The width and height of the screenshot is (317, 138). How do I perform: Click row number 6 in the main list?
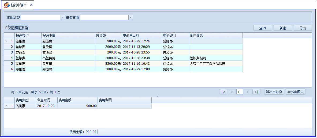click(x=9, y=69)
